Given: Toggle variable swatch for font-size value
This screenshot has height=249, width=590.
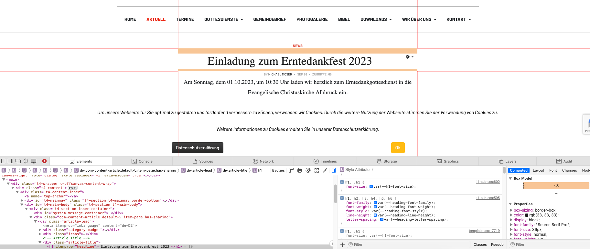Looking at the screenshot, I should [x=371, y=186].
